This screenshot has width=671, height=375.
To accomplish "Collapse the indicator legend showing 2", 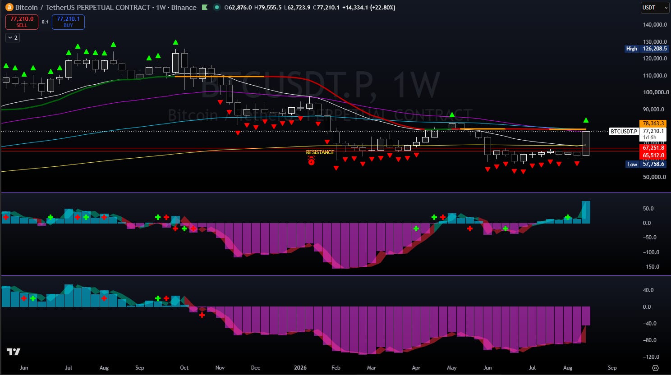I will [13, 37].
